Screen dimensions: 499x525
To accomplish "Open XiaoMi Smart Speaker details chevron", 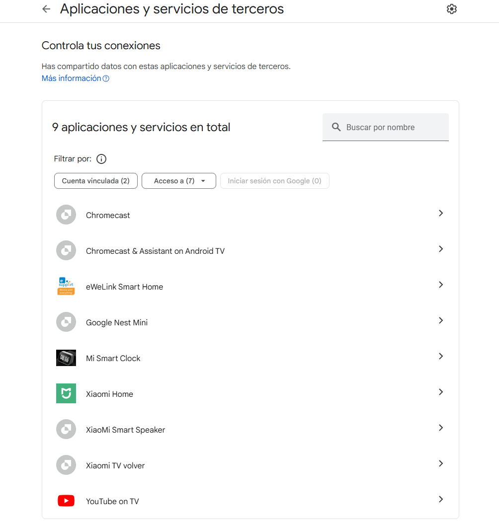I will click(x=441, y=428).
